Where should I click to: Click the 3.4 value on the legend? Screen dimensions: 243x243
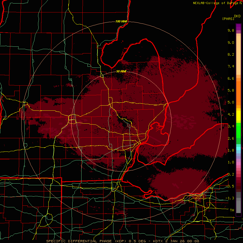pos(231,126)
